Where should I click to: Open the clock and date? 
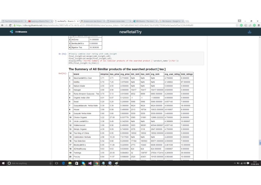coord(255,163)
